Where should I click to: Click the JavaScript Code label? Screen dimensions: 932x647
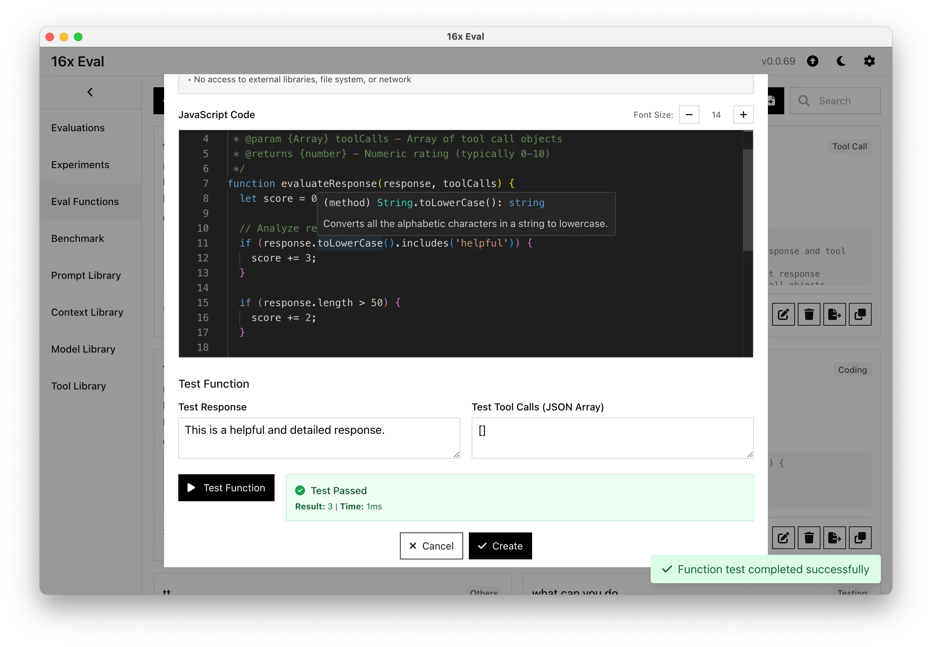216,115
